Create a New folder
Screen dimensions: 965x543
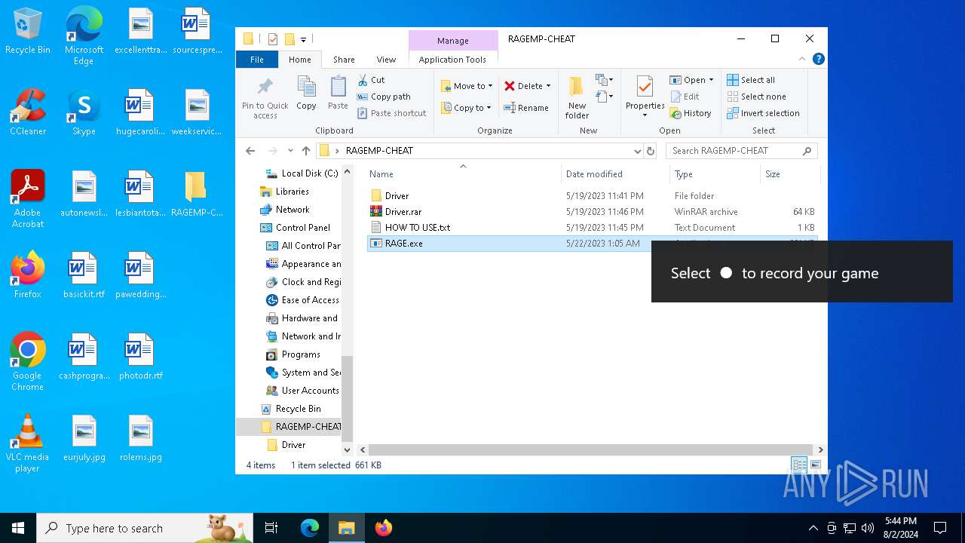[x=577, y=97]
